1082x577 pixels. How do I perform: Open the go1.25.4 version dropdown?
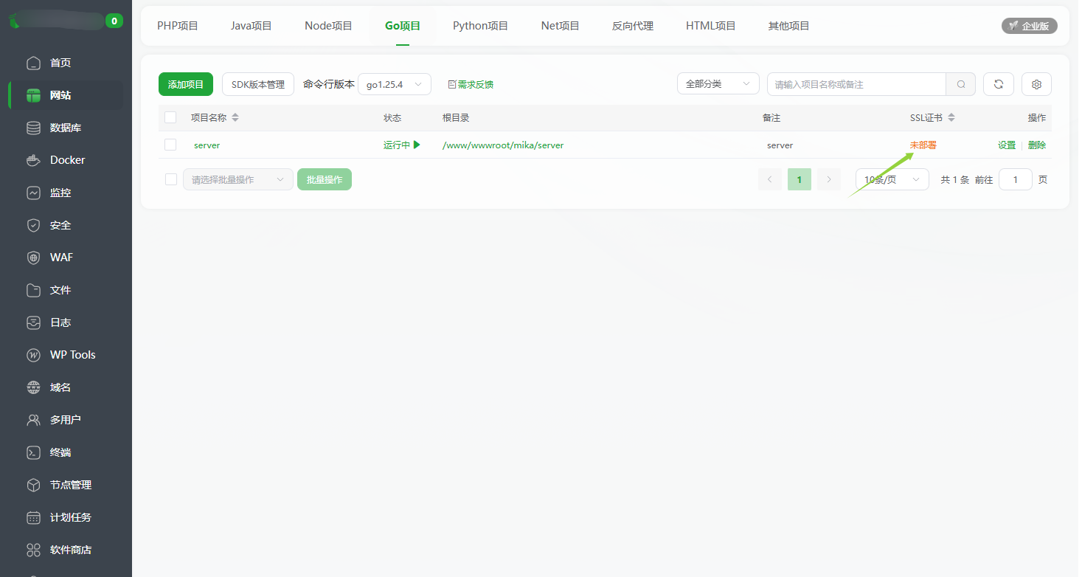click(394, 84)
